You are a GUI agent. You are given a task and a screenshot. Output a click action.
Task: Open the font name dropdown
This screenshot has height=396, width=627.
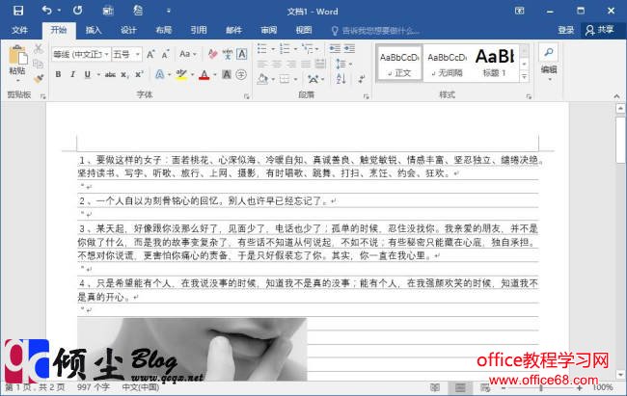click(107, 54)
